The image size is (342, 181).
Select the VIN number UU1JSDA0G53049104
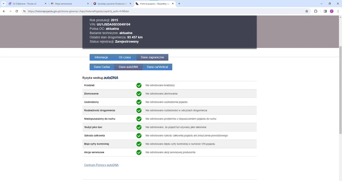click(x=113, y=24)
